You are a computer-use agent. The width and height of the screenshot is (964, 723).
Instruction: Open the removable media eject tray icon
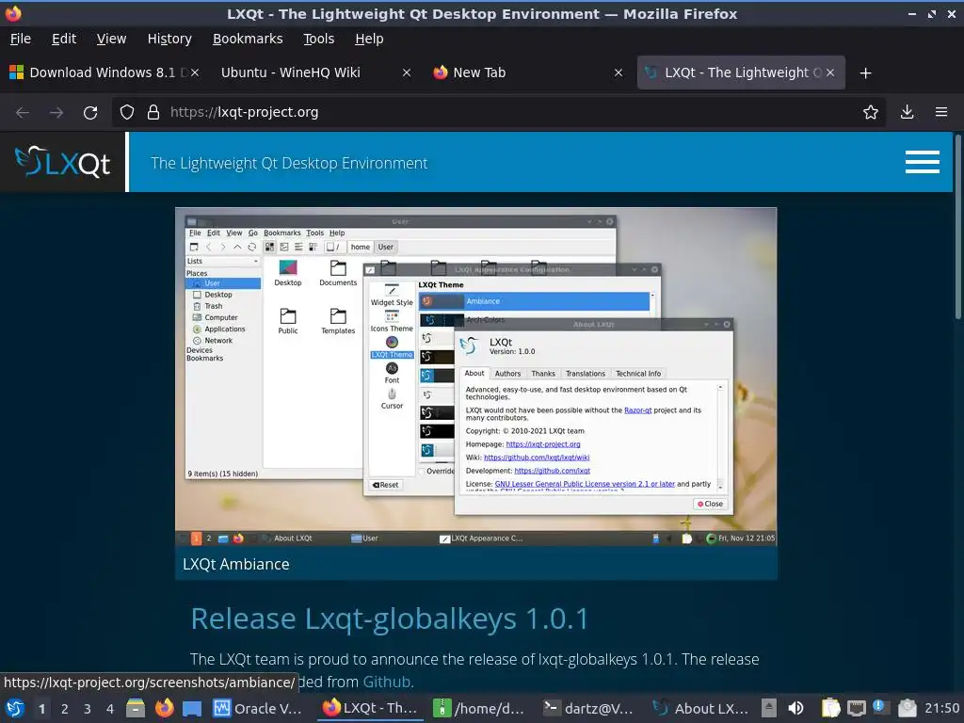point(768,709)
